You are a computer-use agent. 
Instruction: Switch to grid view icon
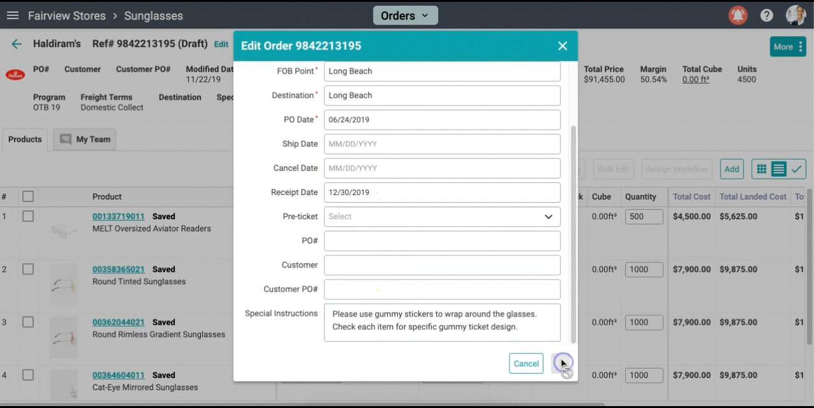(761, 169)
